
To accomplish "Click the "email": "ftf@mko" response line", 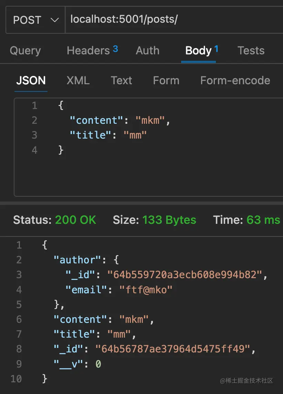I will point(119,290).
